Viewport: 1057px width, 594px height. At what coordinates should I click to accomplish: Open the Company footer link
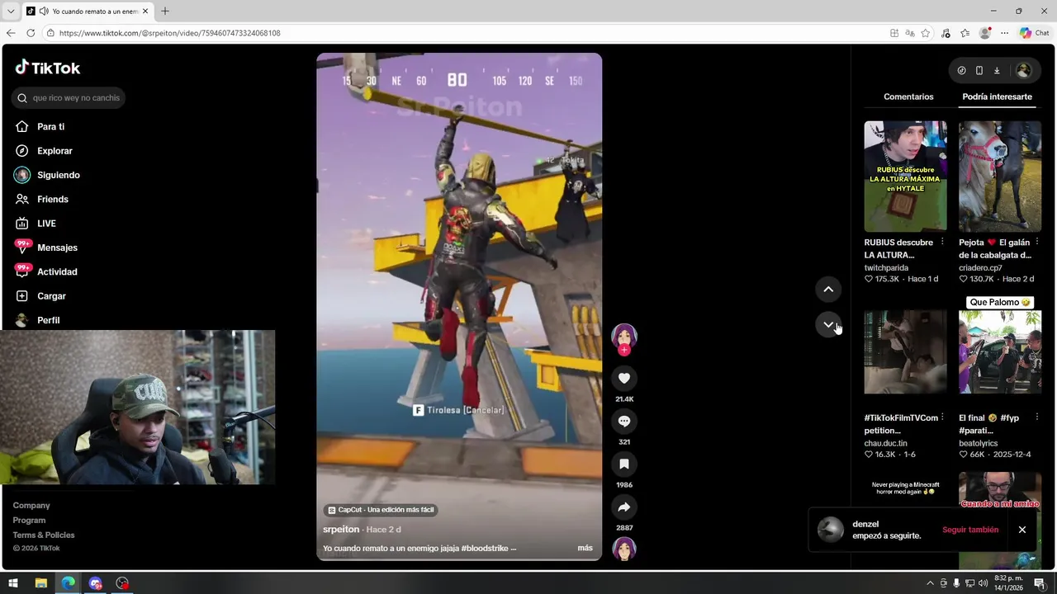click(x=31, y=506)
